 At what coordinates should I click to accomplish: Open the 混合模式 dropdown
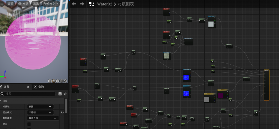pos(40,112)
